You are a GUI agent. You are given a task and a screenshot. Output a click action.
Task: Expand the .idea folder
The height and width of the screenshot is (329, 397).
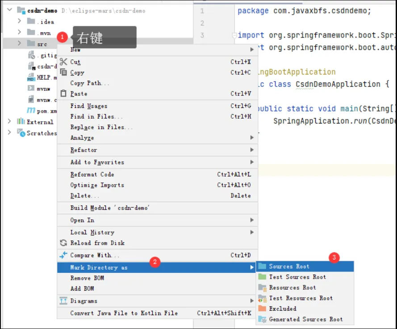pos(19,21)
